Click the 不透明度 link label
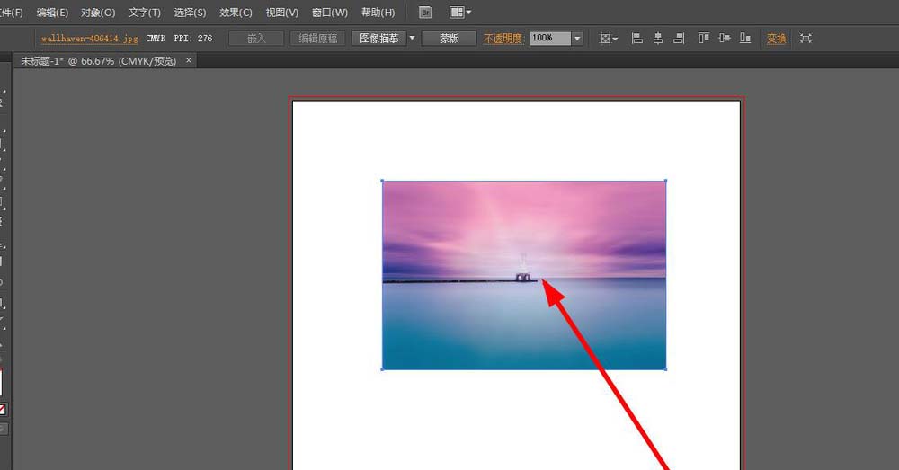The image size is (899, 470). click(x=503, y=39)
